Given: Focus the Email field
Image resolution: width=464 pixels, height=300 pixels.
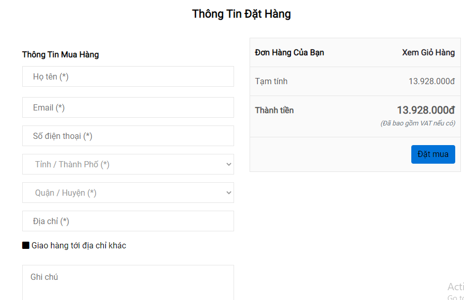Looking at the screenshot, I should click(128, 107).
